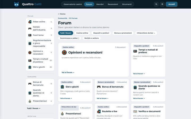Screen dimensions: 191x119
Task: Click the Bonus di benvenuto card gamepad icon
Action: [99, 87]
